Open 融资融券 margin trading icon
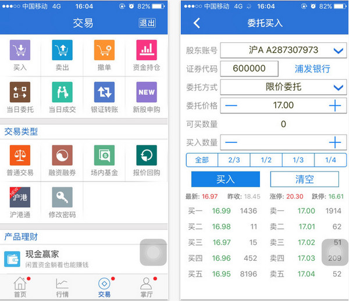This screenshot has width=349, height=301. click(62, 156)
